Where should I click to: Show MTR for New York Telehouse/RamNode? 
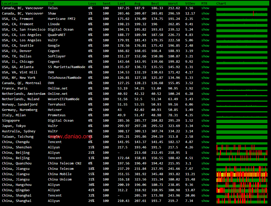click(205, 78)
